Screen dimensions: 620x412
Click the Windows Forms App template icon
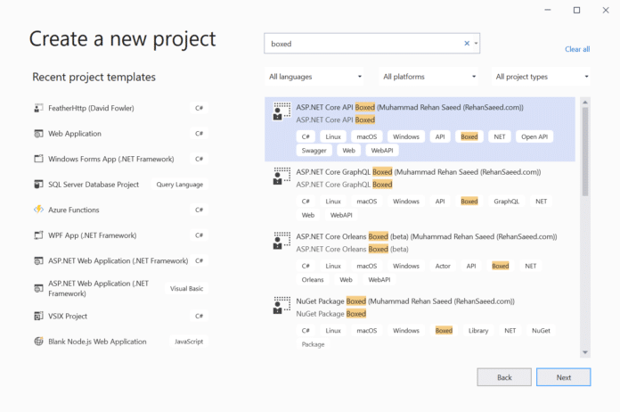38,159
